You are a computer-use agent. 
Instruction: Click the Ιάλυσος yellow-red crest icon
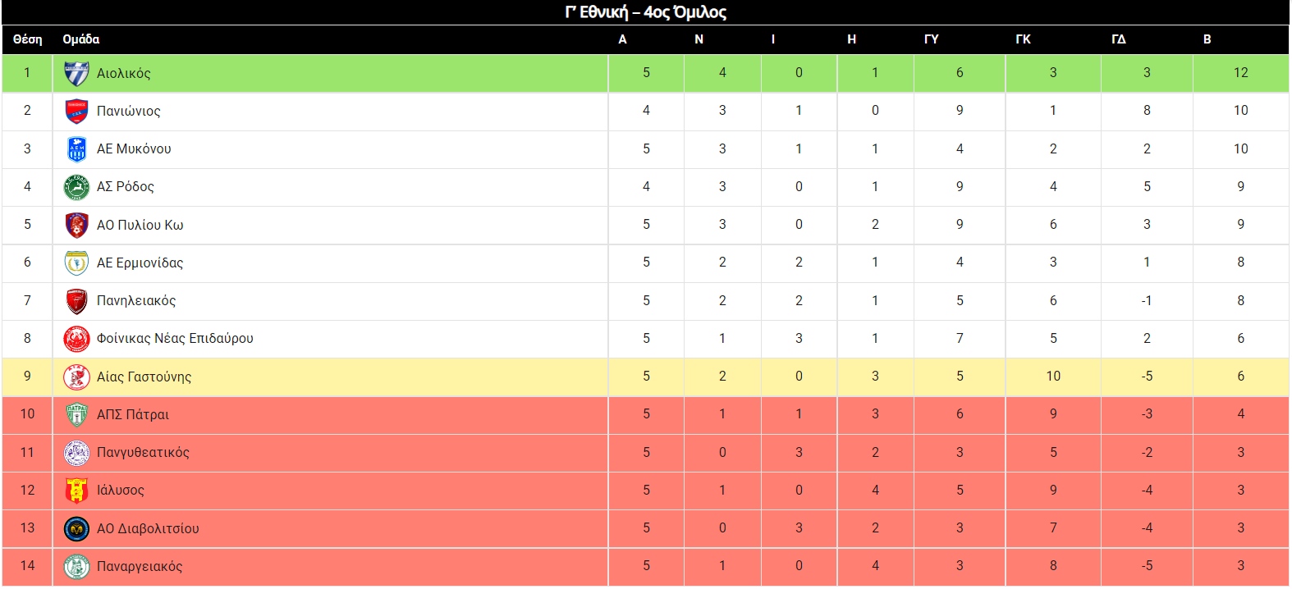(x=76, y=491)
